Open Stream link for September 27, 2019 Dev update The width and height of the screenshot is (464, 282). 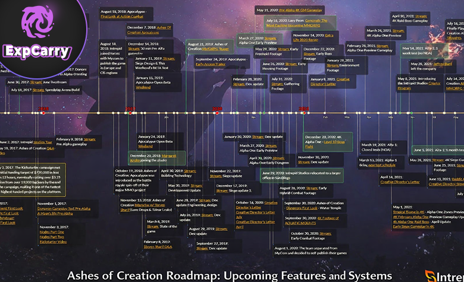pos(202,248)
